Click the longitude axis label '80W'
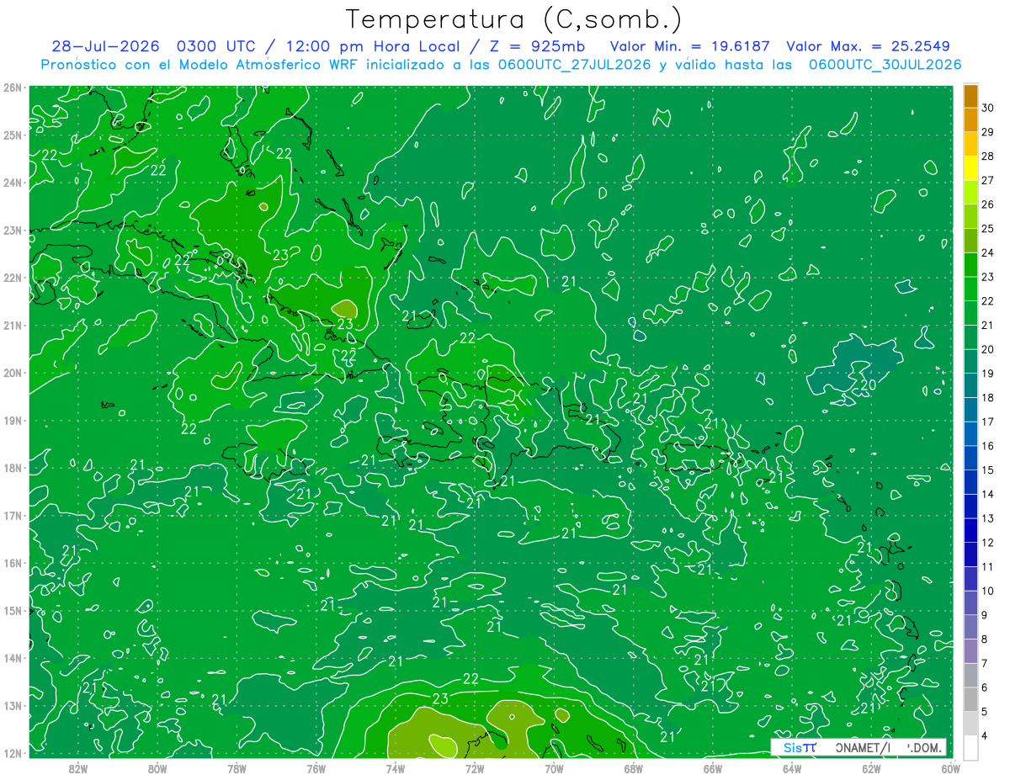 pyautogui.click(x=157, y=768)
